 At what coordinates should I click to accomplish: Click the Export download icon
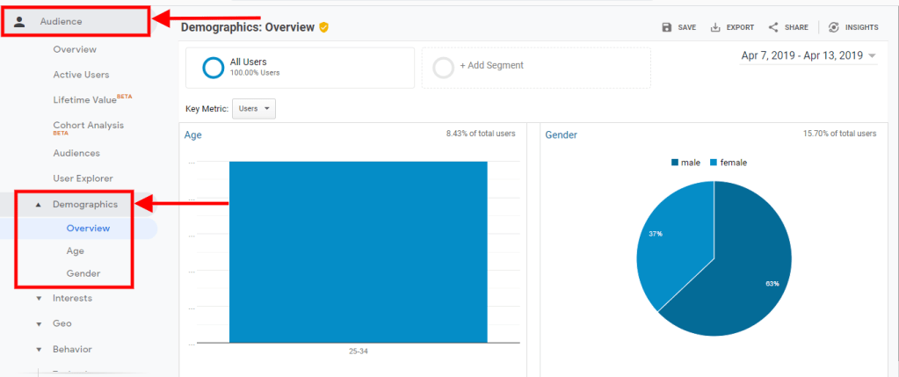(x=715, y=27)
